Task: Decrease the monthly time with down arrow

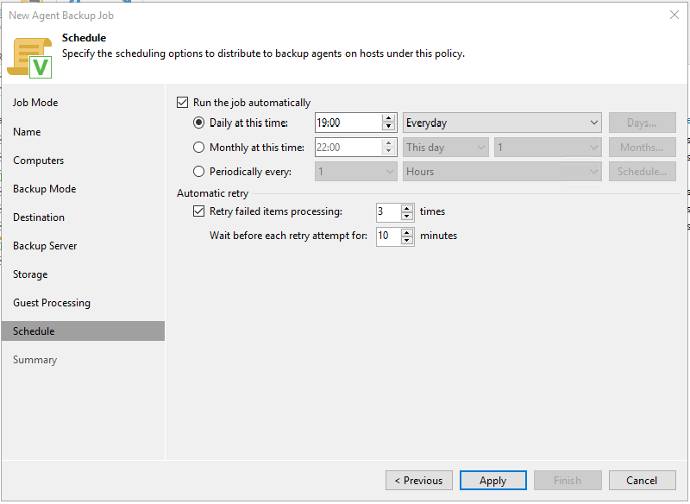Action: (389, 152)
